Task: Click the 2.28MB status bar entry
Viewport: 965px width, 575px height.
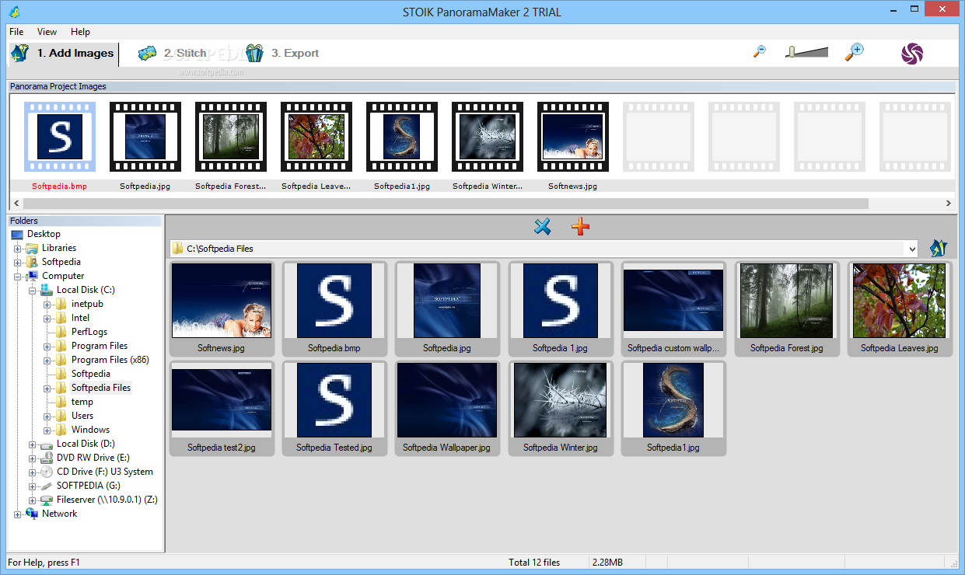Action: point(607,563)
